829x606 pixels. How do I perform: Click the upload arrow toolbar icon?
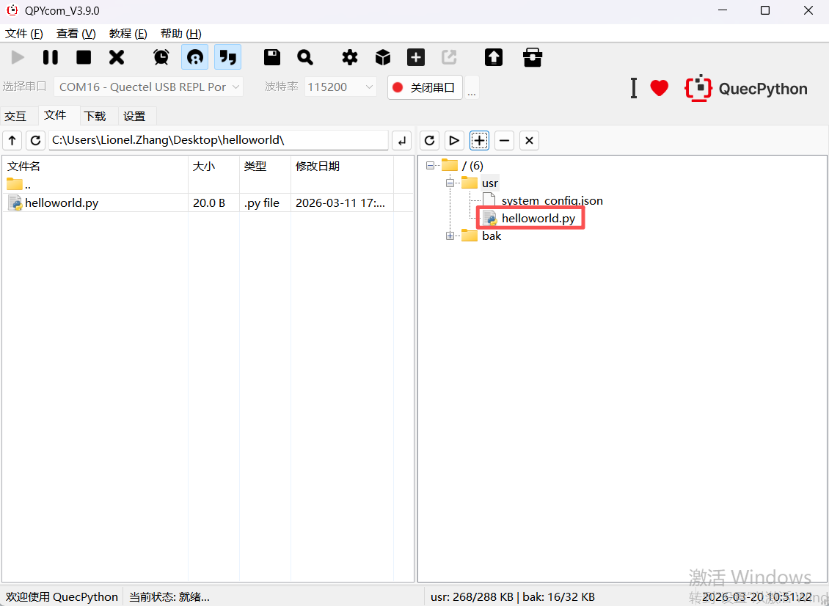[x=494, y=57]
